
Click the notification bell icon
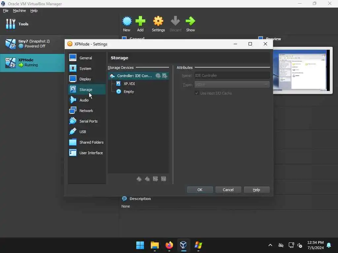[329, 245]
